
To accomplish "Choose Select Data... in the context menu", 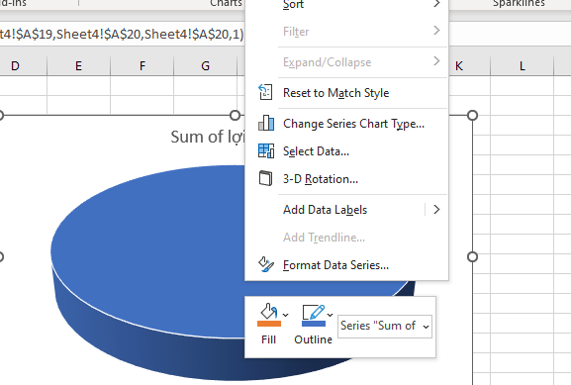I will (316, 151).
